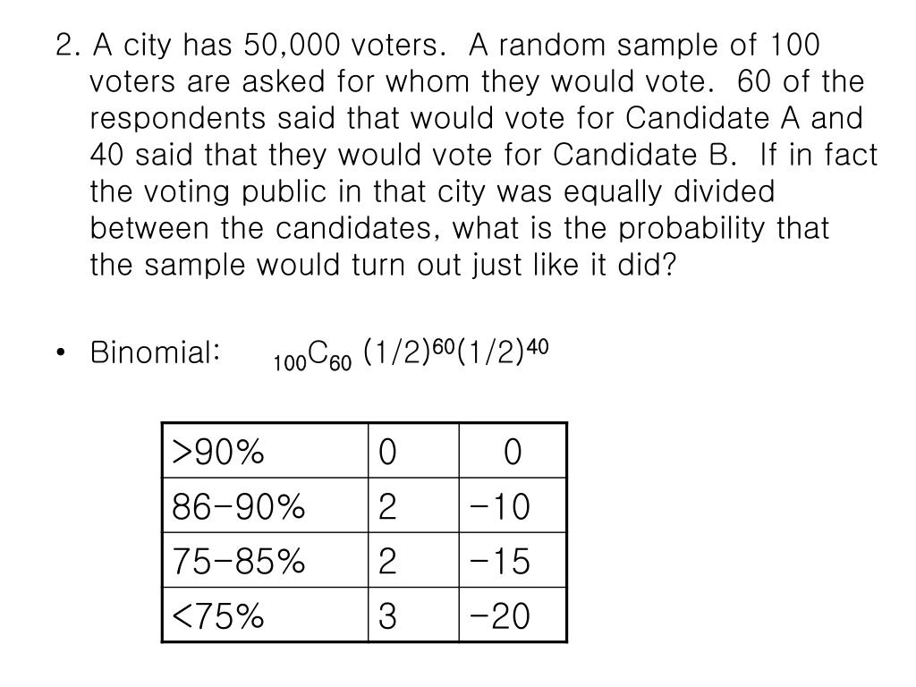916x687 pixels.
Task: Click the words 'Candidate B.'
Action: pos(641,155)
